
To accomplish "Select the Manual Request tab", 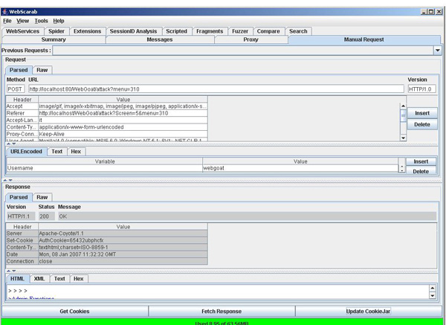I will click(364, 39).
